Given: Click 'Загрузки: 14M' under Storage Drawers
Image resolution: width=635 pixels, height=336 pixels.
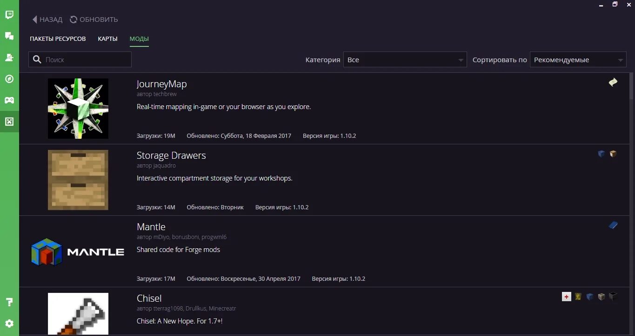Looking at the screenshot, I should click(156, 207).
